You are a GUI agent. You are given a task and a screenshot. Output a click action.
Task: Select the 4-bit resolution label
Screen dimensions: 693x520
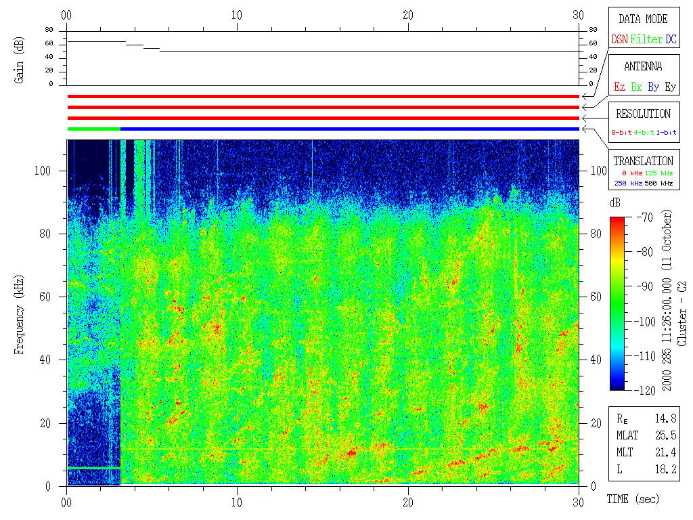pyautogui.click(x=645, y=133)
